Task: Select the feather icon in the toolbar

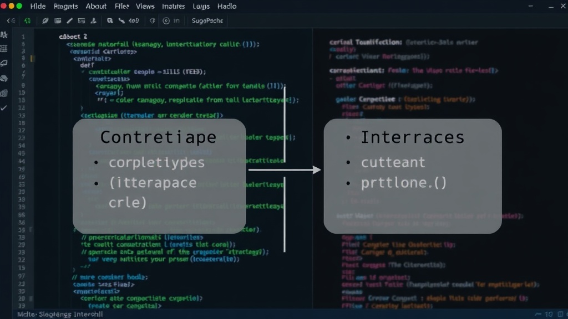Action: click(45, 20)
